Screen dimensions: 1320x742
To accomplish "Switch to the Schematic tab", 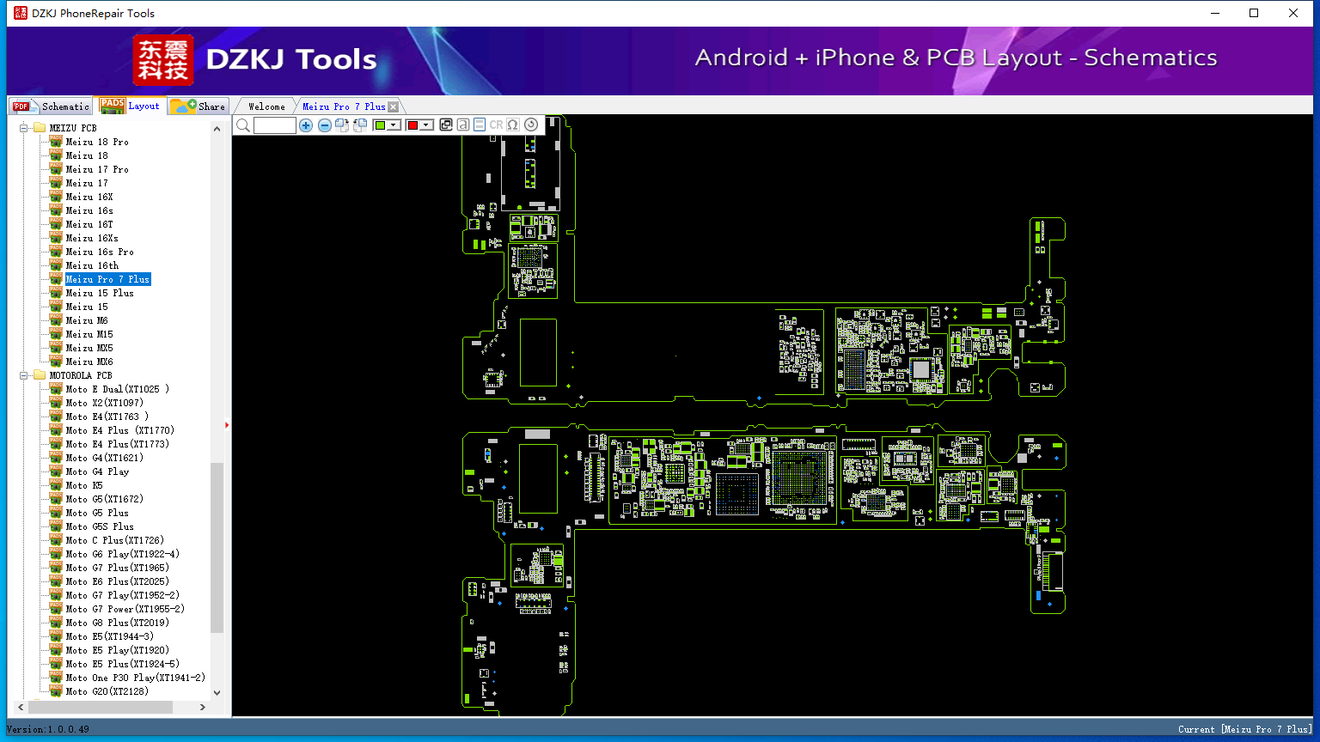I will [x=52, y=106].
